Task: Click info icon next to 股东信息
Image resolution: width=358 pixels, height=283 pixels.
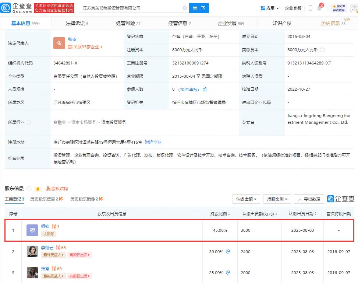Action: point(29,188)
